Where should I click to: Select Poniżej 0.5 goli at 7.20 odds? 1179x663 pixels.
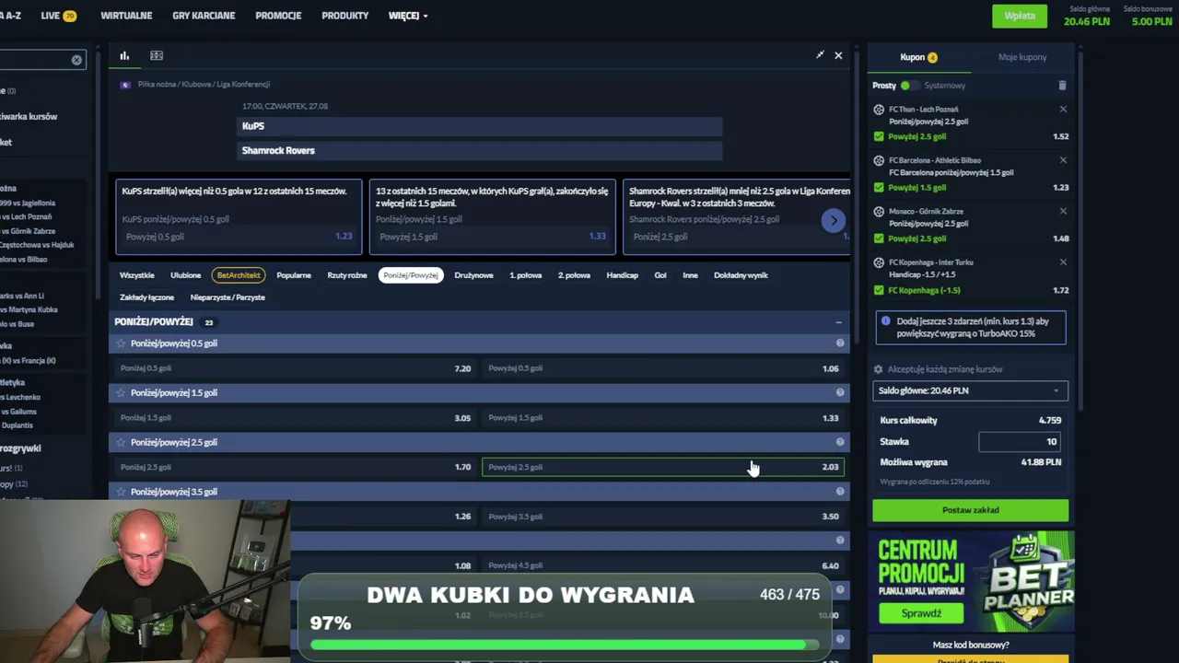pos(295,368)
